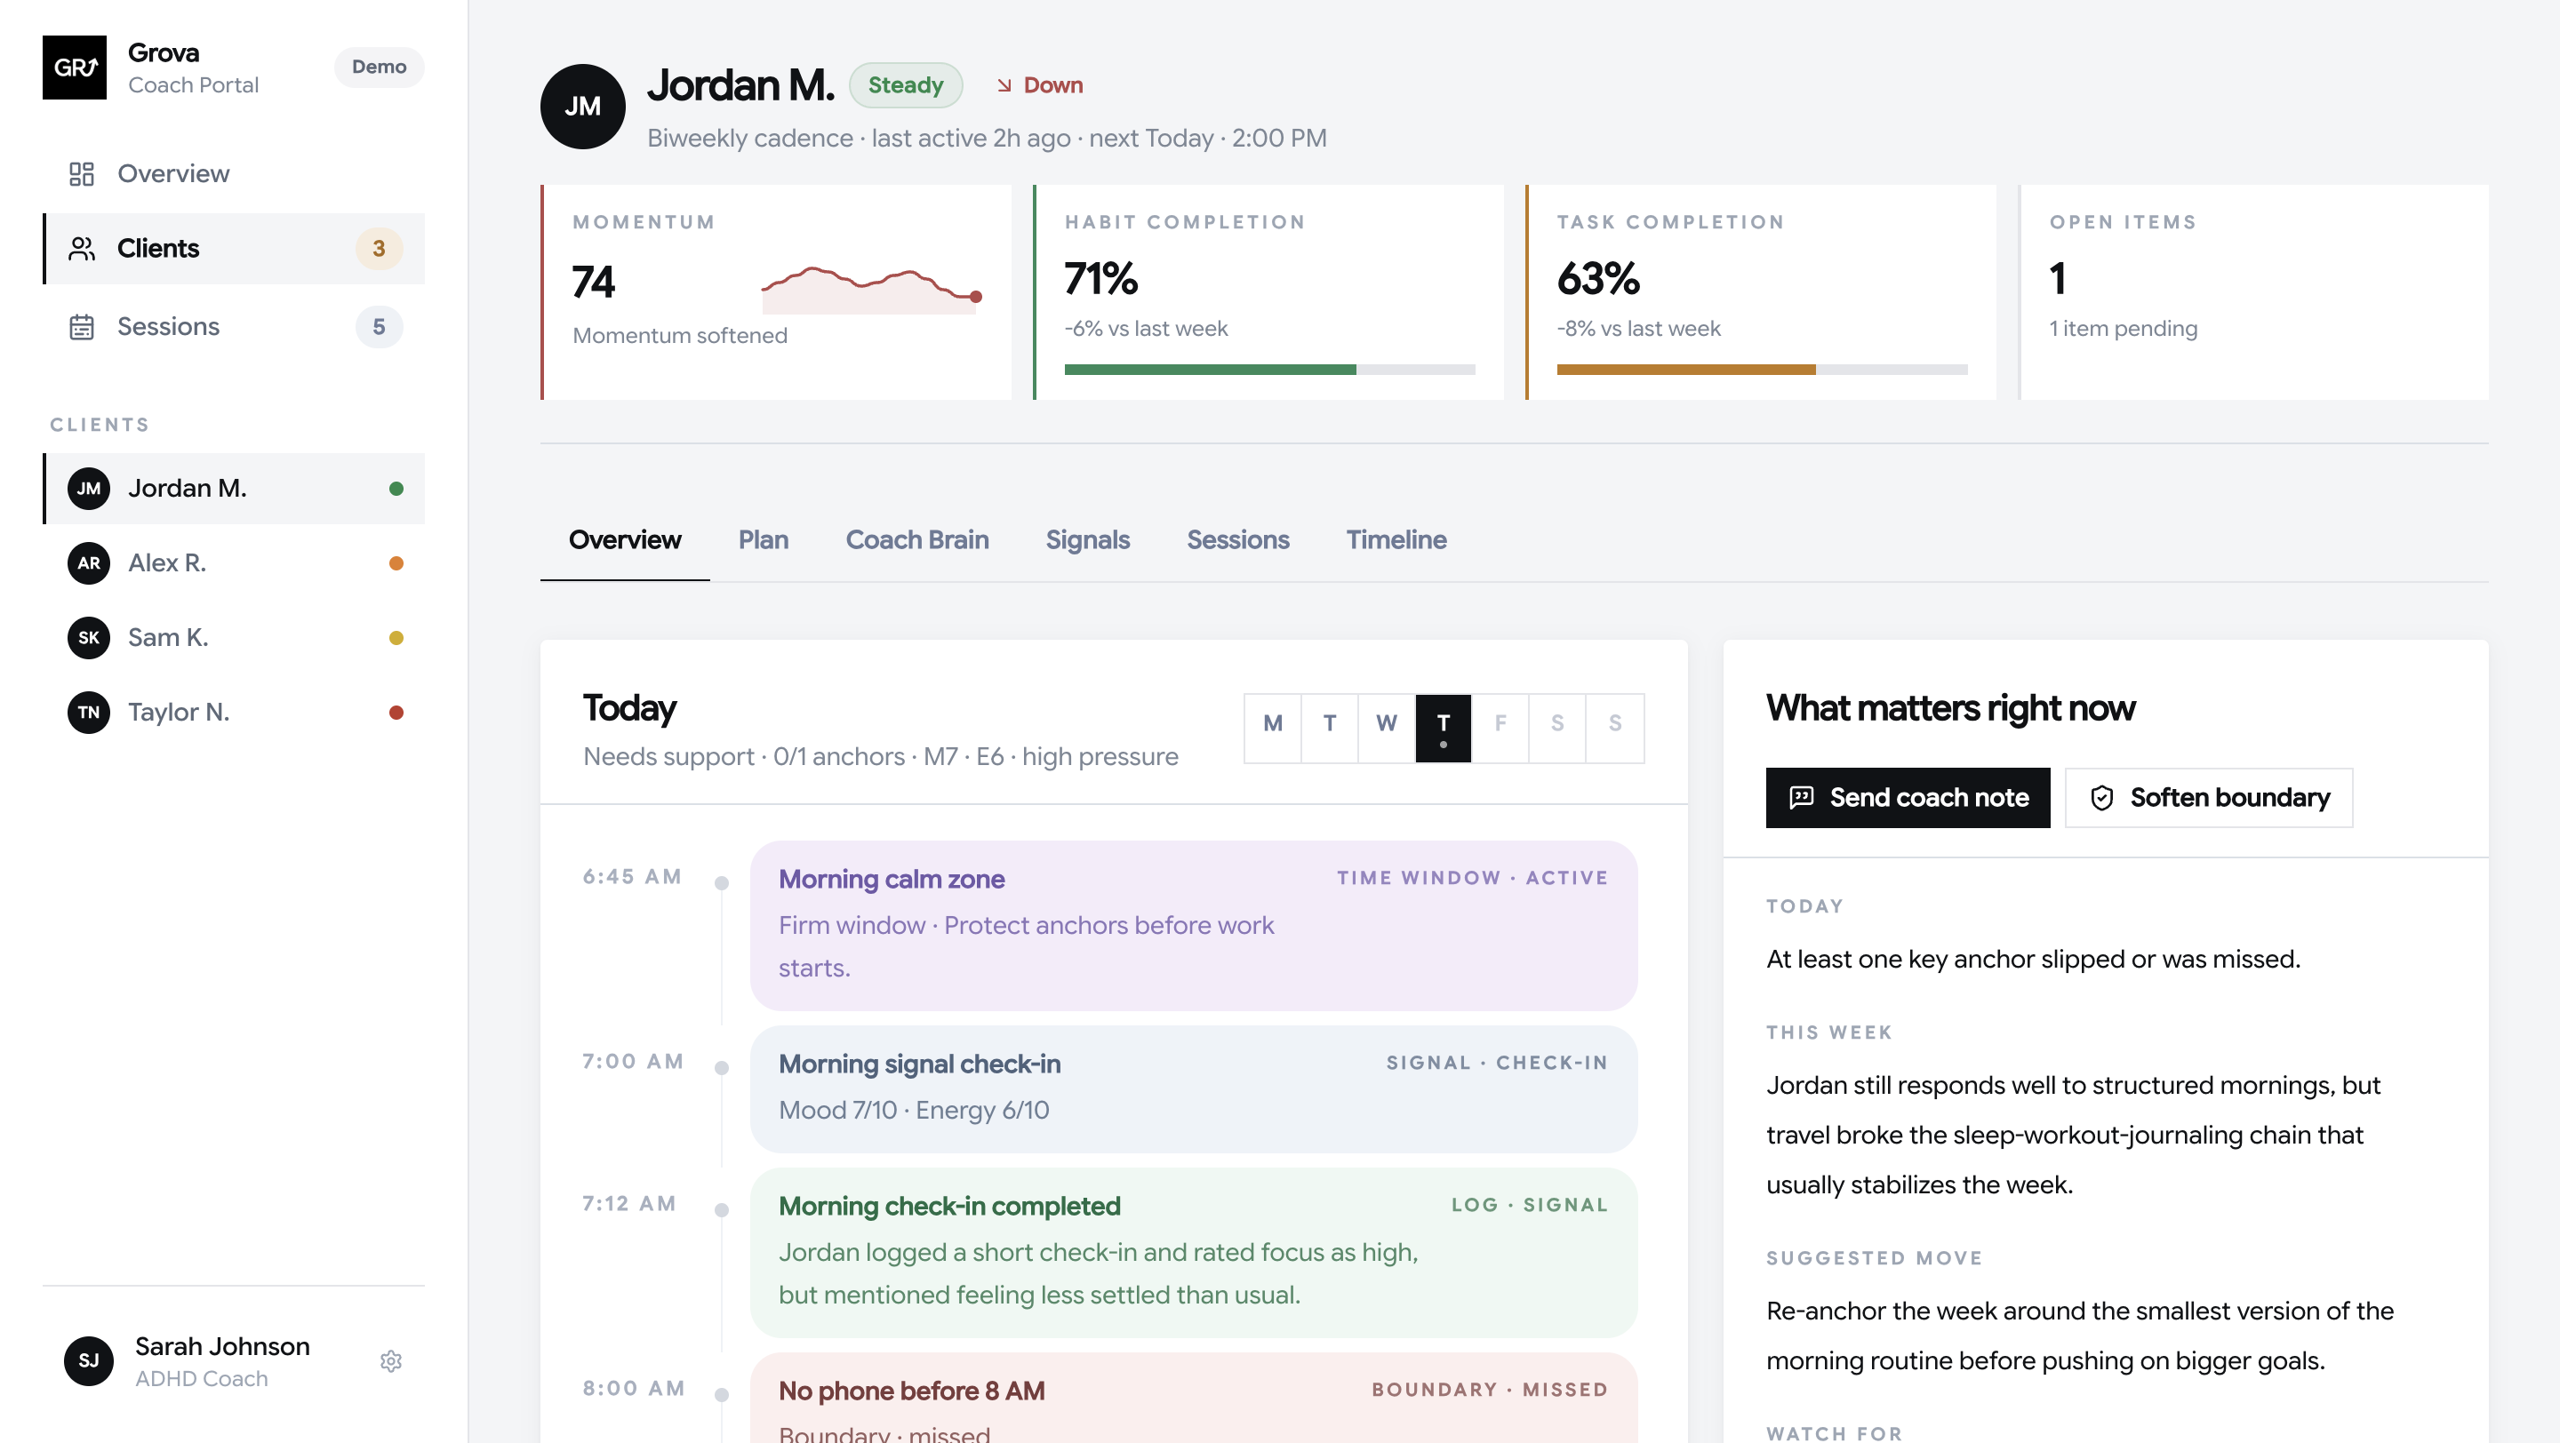Screen dimensions: 2560x1443
Task: Click the Sessions calendar icon
Action: pyautogui.click(x=82, y=327)
